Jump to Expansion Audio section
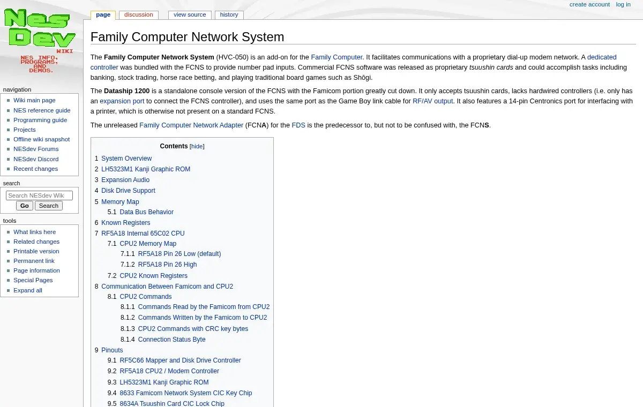Screen dimensions: 643x407 coord(125,180)
